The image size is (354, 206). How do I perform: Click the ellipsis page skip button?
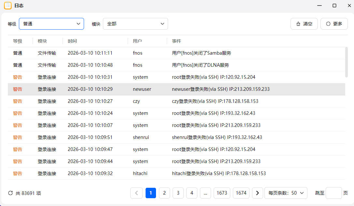[205, 193]
